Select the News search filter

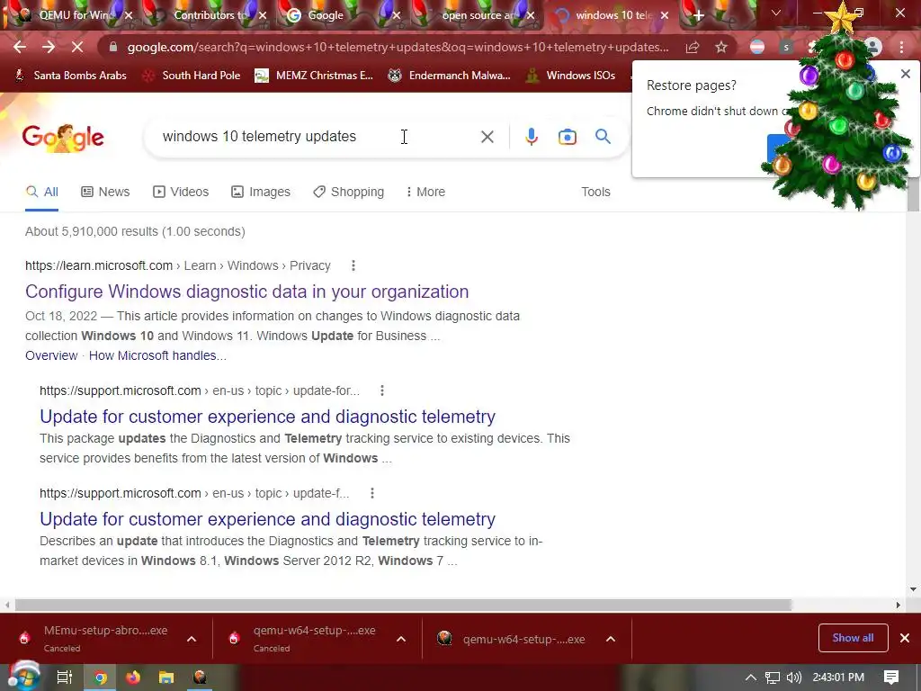click(x=106, y=192)
